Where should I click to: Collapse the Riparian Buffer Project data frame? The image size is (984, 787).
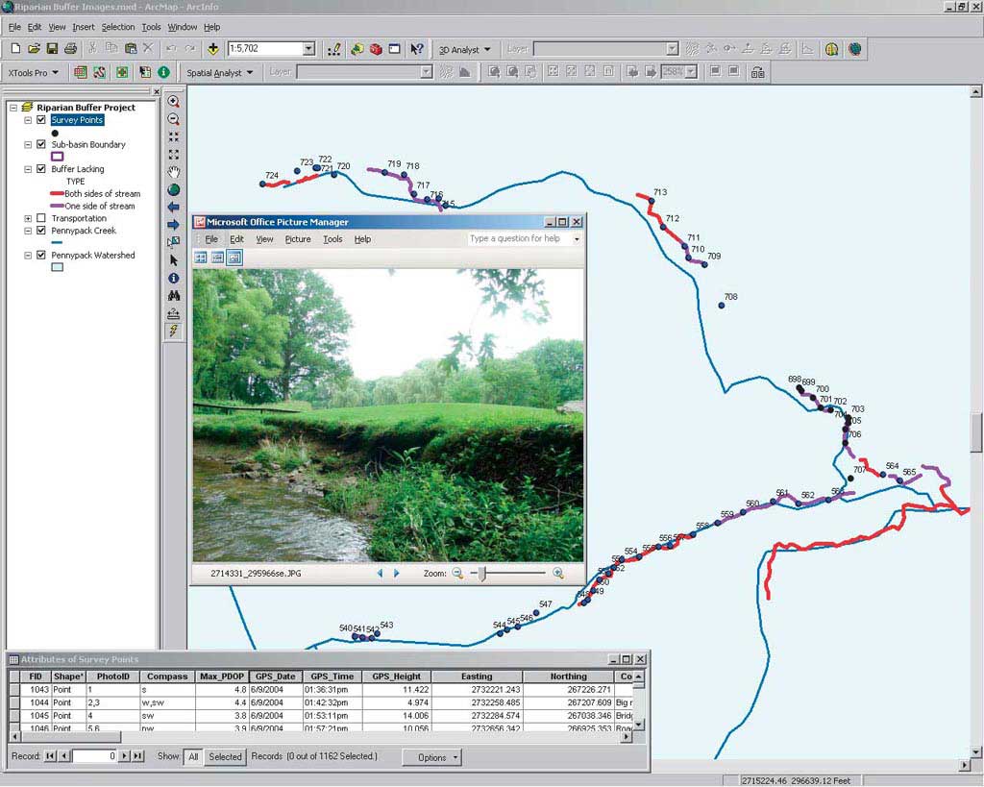pos(12,108)
